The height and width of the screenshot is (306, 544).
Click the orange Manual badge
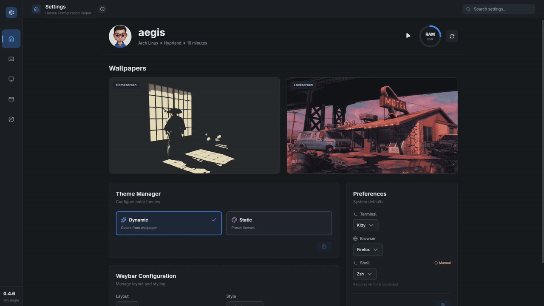tap(442, 263)
